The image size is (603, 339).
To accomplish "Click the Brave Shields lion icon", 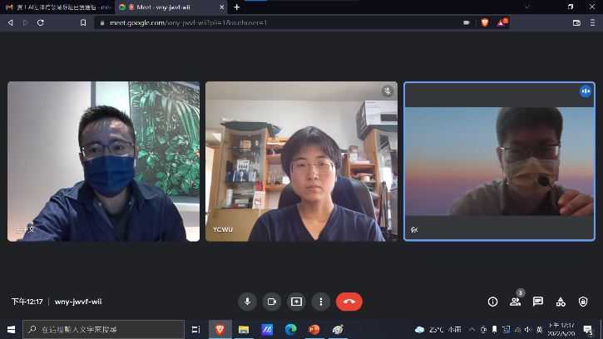I will pyautogui.click(x=485, y=22).
